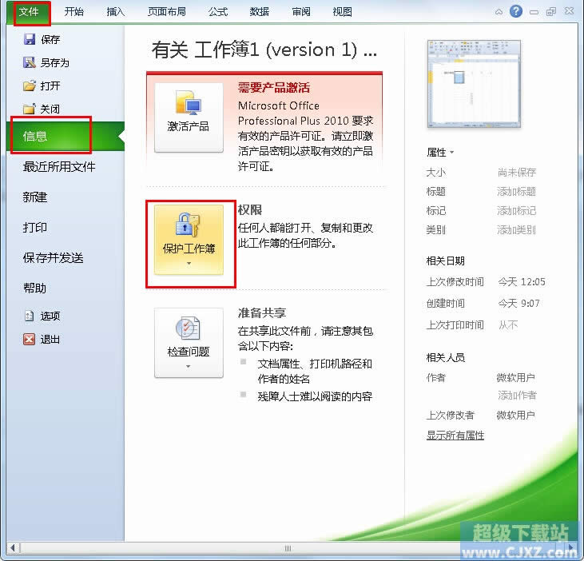
Task: Select Info (信息) in the backstage menu
Action: pyautogui.click(x=66, y=136)
